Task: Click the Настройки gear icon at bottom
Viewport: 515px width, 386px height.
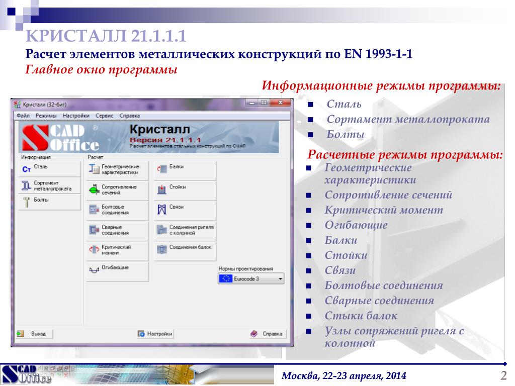Action: pos(141,334)
